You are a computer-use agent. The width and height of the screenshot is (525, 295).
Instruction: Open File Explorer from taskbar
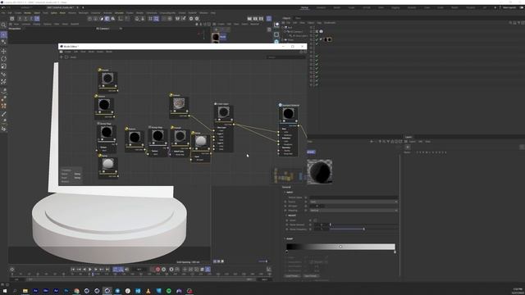[25, 291]
